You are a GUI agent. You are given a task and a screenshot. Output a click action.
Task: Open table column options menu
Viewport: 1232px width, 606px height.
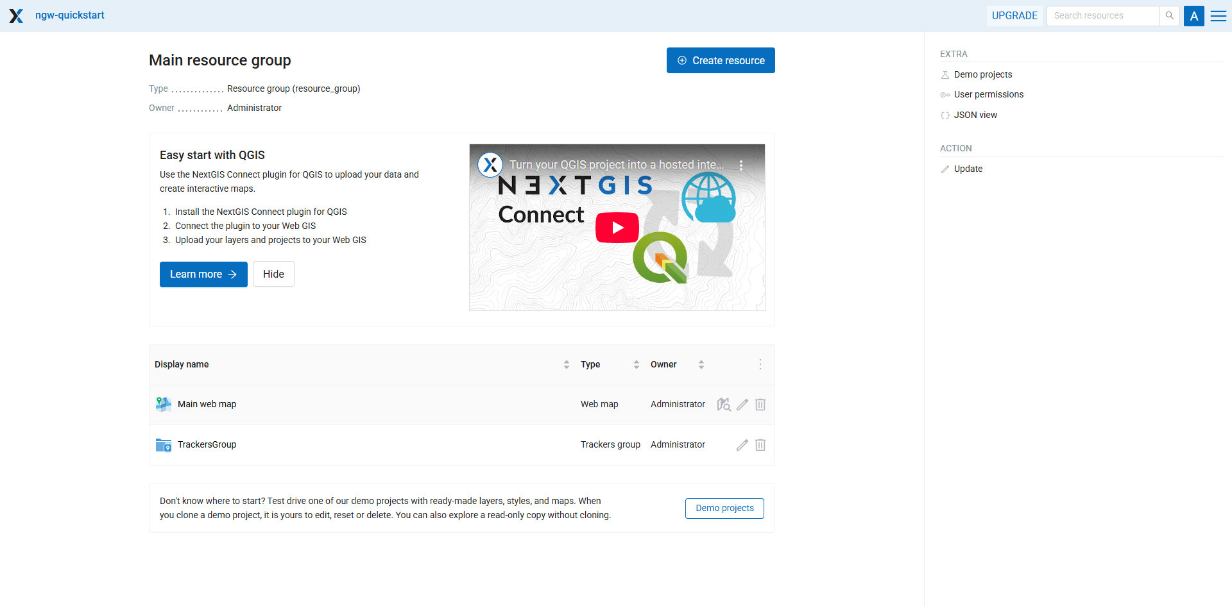[760, 364]
